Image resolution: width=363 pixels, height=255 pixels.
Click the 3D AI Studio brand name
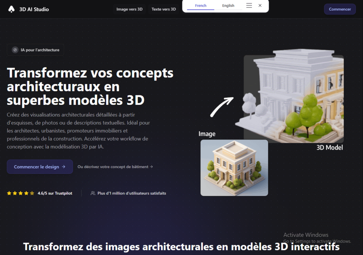click(34, 9)
